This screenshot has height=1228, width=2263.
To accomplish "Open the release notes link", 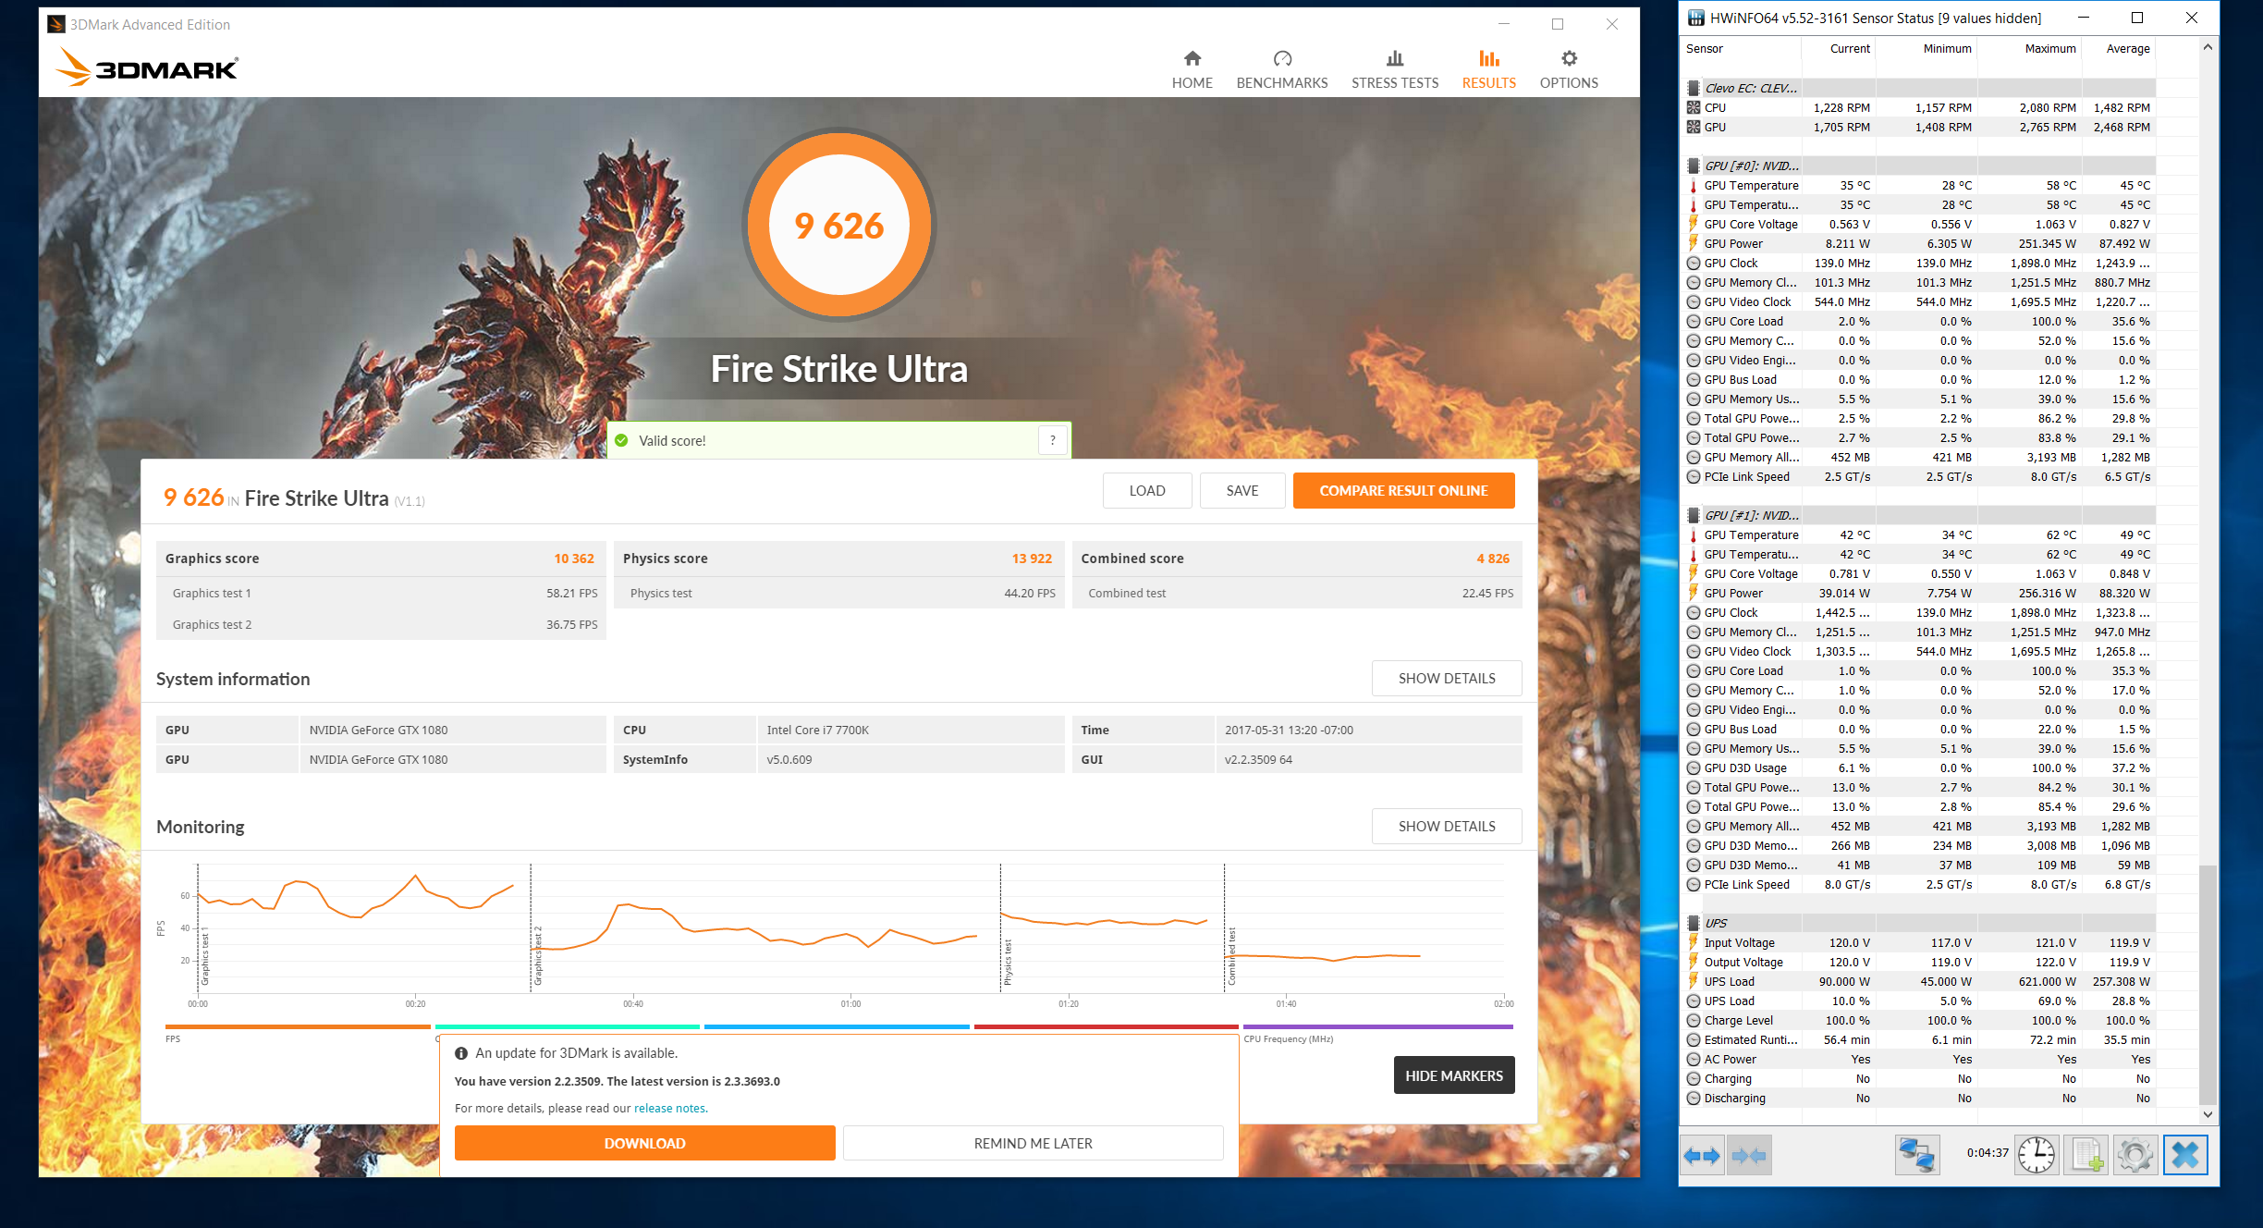I will coord(670,1108).
